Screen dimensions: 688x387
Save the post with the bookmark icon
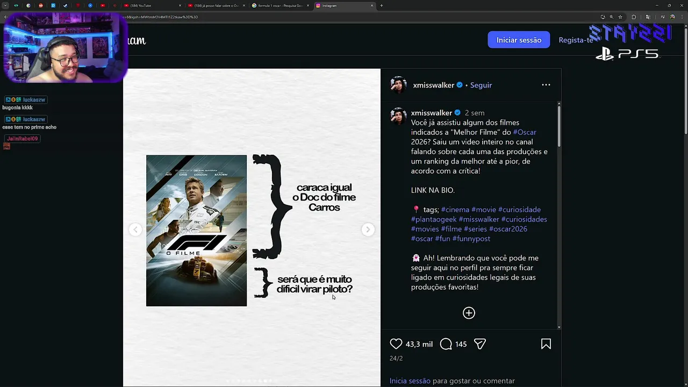pos(546,344)
